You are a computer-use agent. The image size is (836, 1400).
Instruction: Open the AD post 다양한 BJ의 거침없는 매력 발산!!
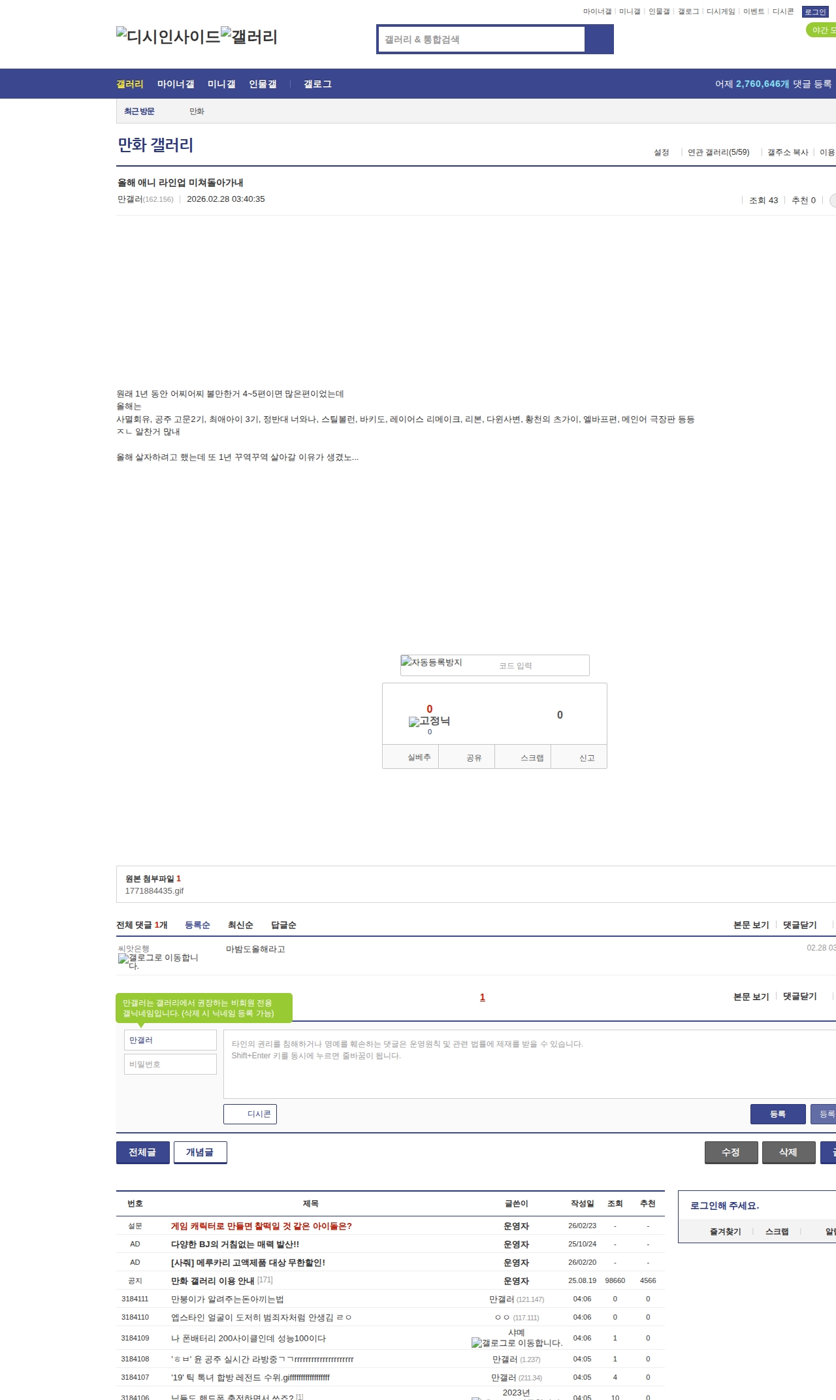(x=235, y=1245)
